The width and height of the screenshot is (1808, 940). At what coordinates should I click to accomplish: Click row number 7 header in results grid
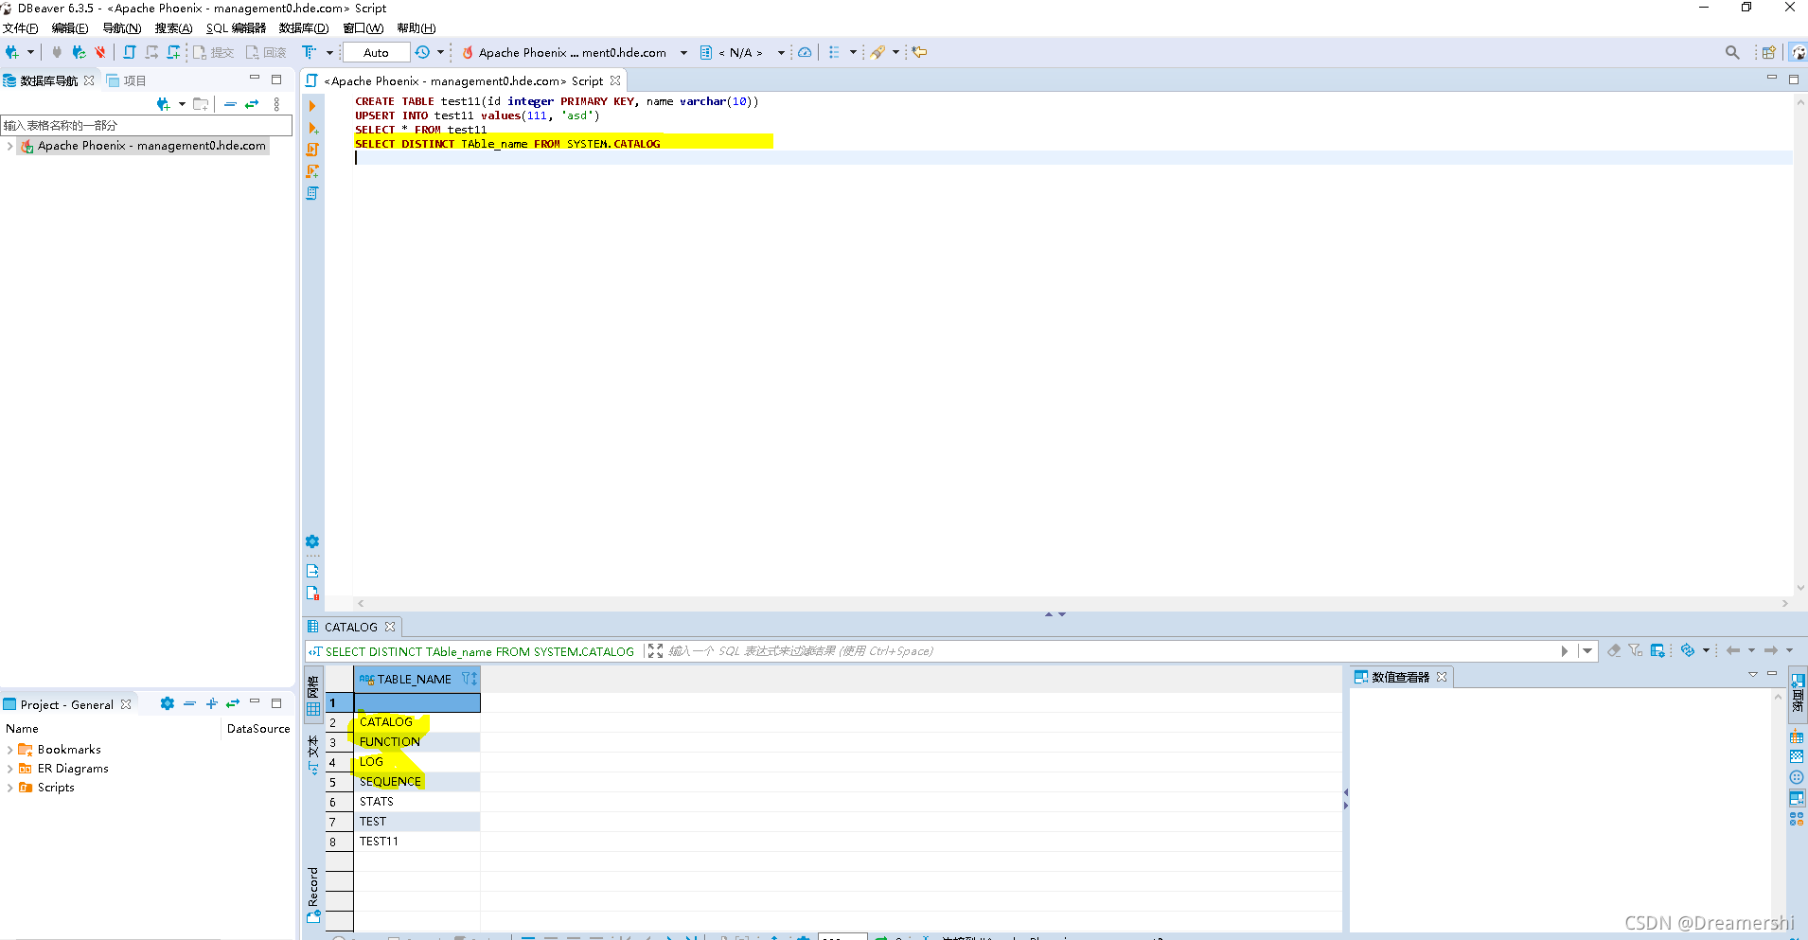pyautogui.click(x=340, y=822)
